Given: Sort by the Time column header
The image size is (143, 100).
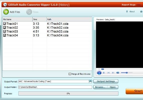Looking at the screenshot, I should (39, 19).
